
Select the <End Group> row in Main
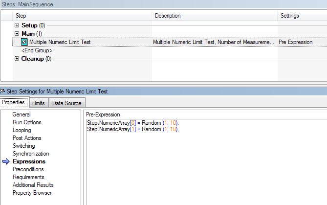37,50
